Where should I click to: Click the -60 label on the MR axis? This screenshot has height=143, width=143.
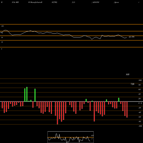[140, 117]
